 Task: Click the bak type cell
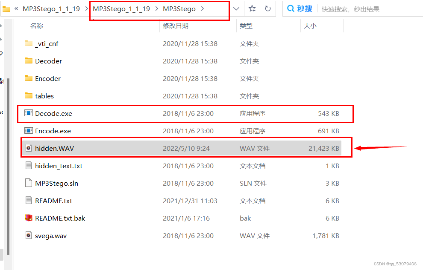click(245, 218)
